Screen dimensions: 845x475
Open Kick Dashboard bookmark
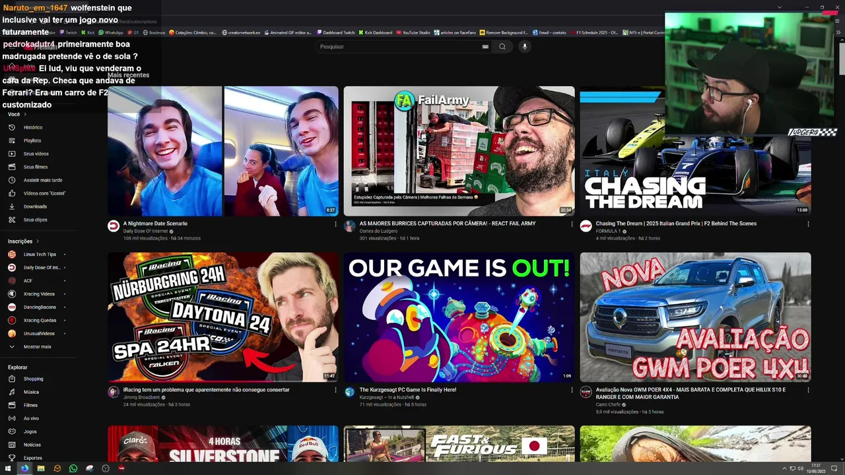pos(375,32)
